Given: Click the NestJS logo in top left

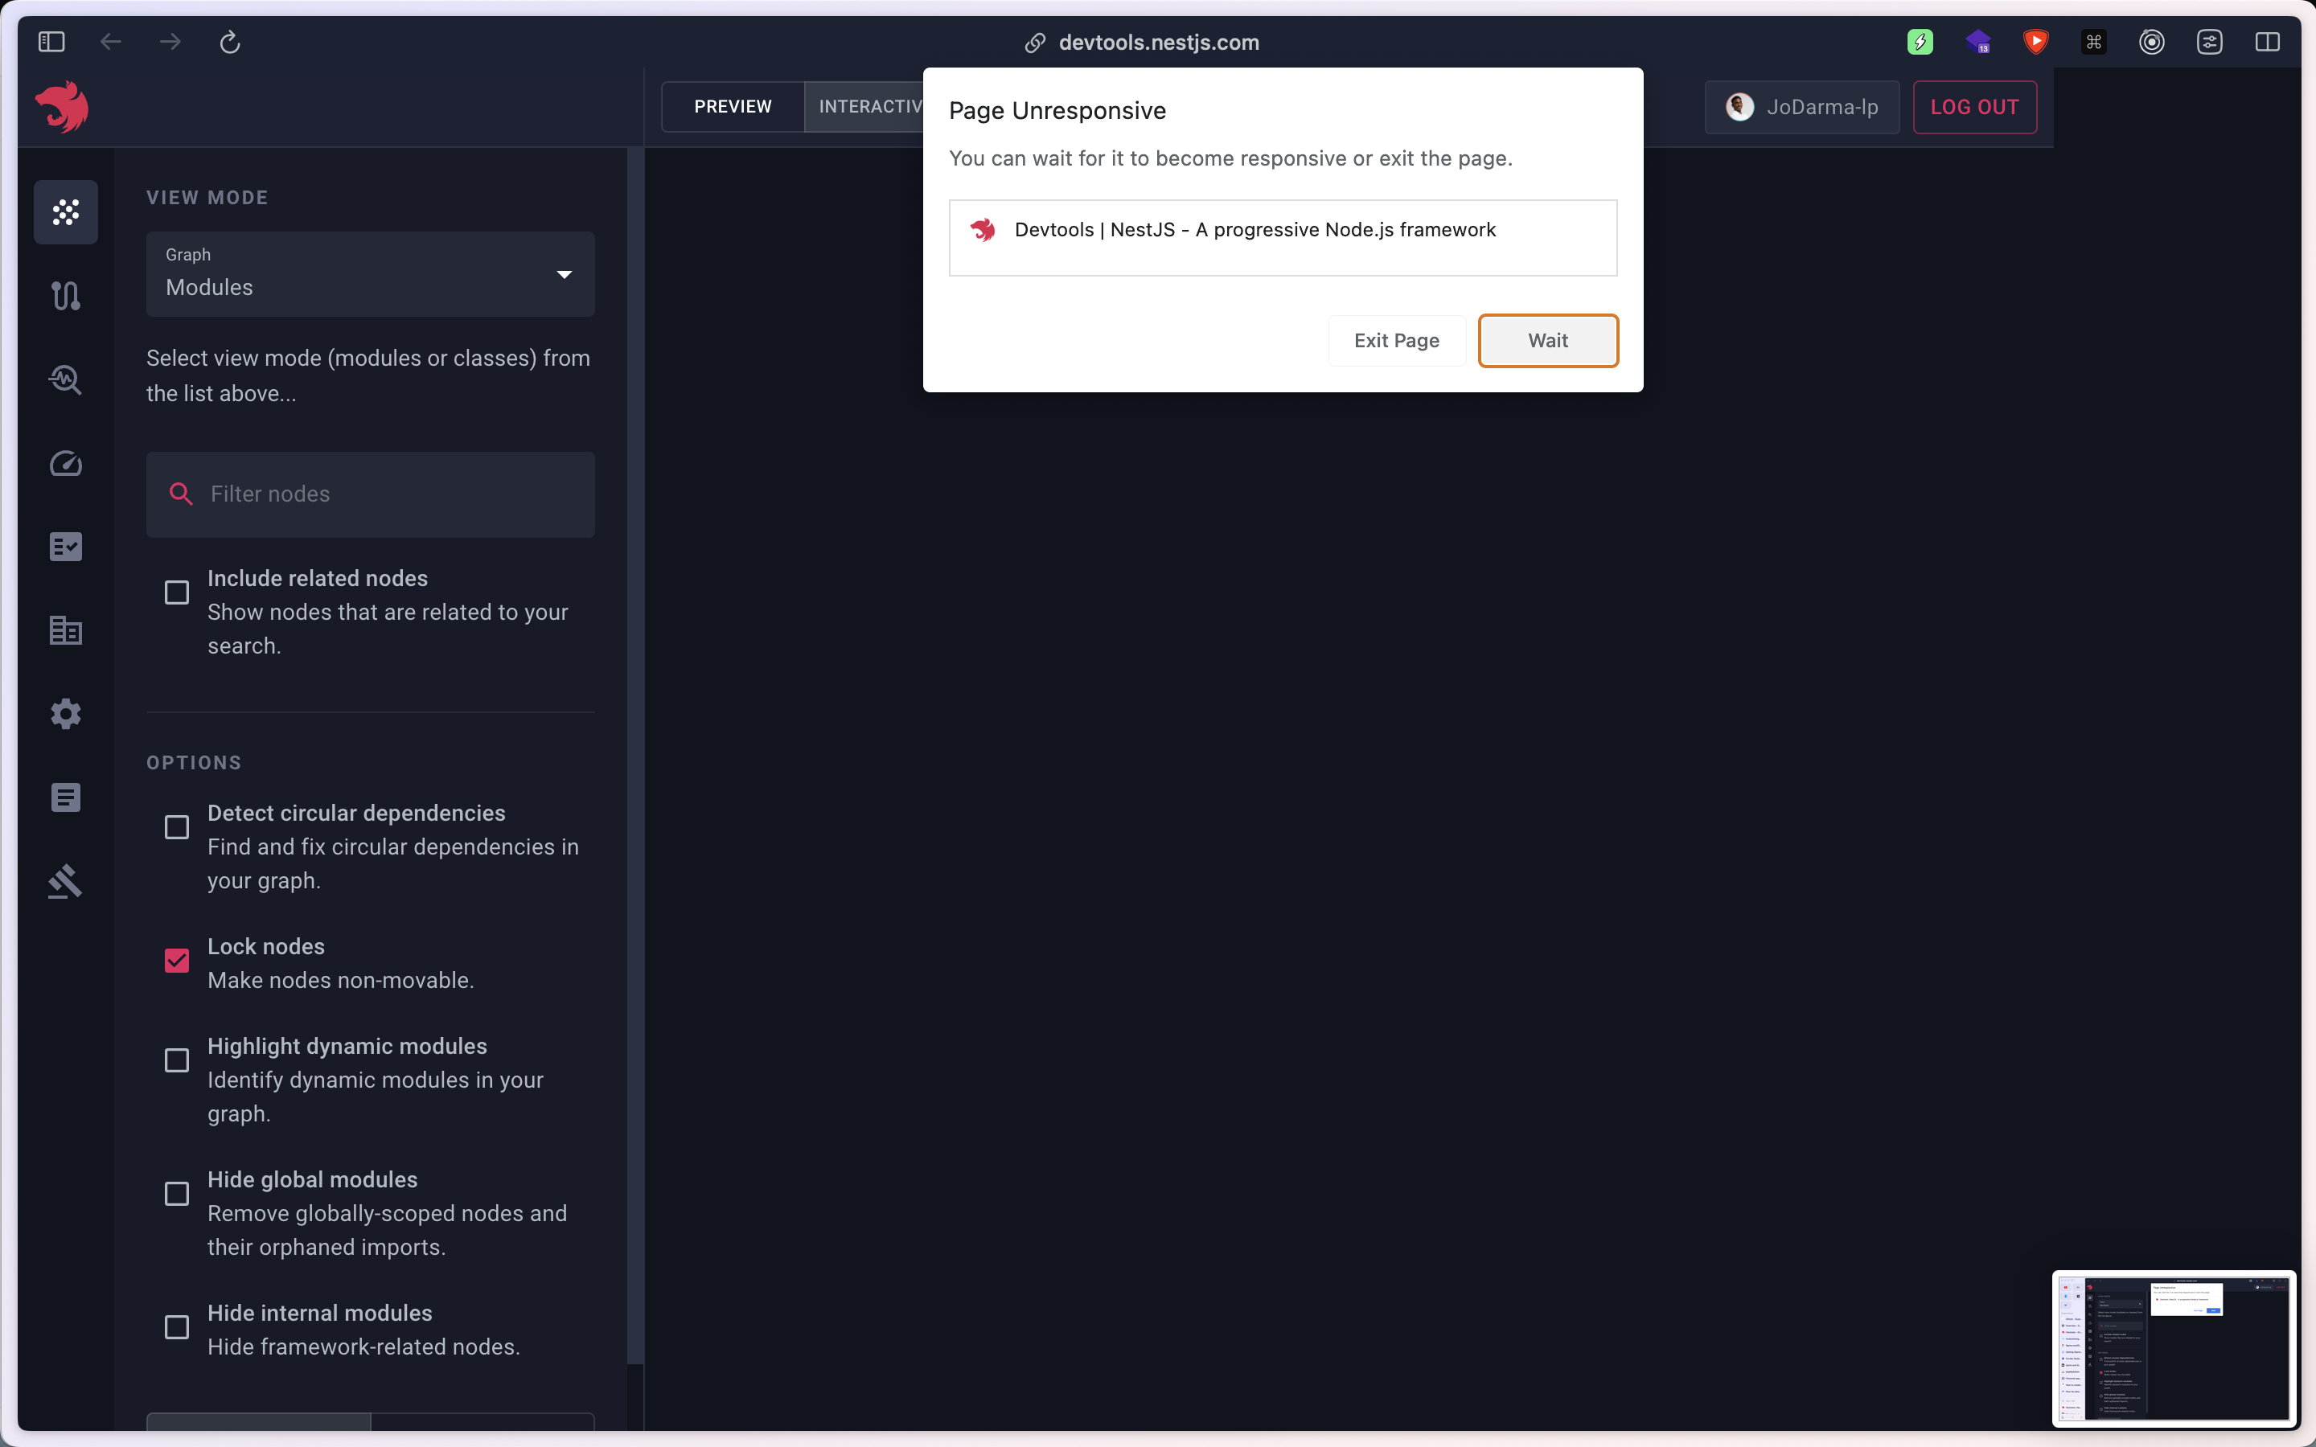Looking at the screenshot, I should 61,106.
